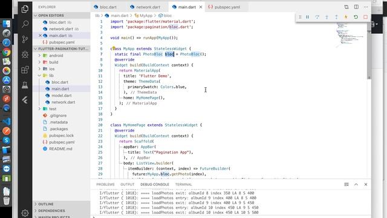Open changes compare icon in editor title
Screen dimensions: 387x218
pyautogui.click(x=346, y=7)
